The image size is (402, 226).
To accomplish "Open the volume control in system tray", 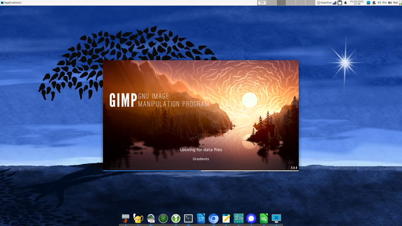I will pyautogui.click(x=390, y=3).
